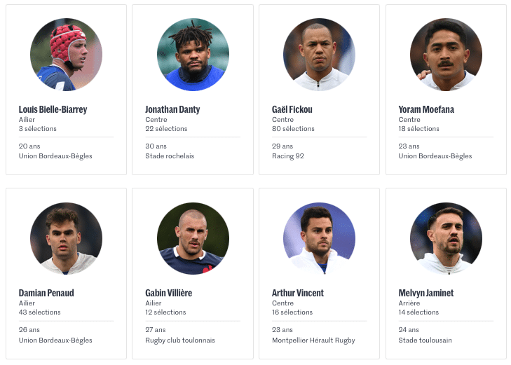Open the Louis Bielle-Biarrey name link

(53, 109)
